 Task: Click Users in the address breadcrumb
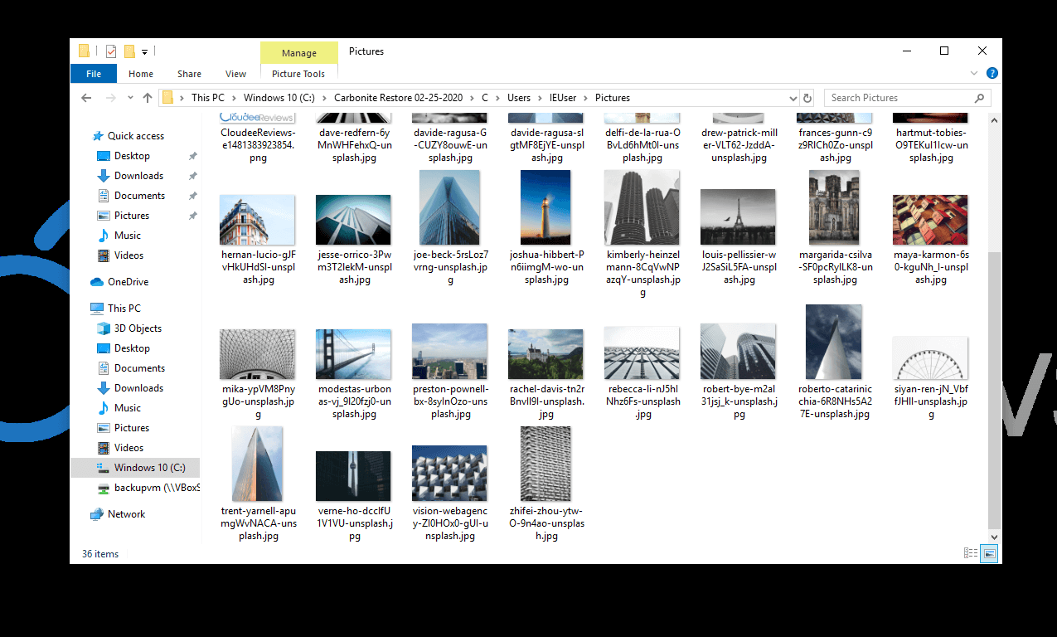519,98
